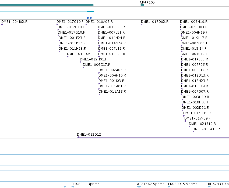Click the DME1-019H01.F feature label

93,59
